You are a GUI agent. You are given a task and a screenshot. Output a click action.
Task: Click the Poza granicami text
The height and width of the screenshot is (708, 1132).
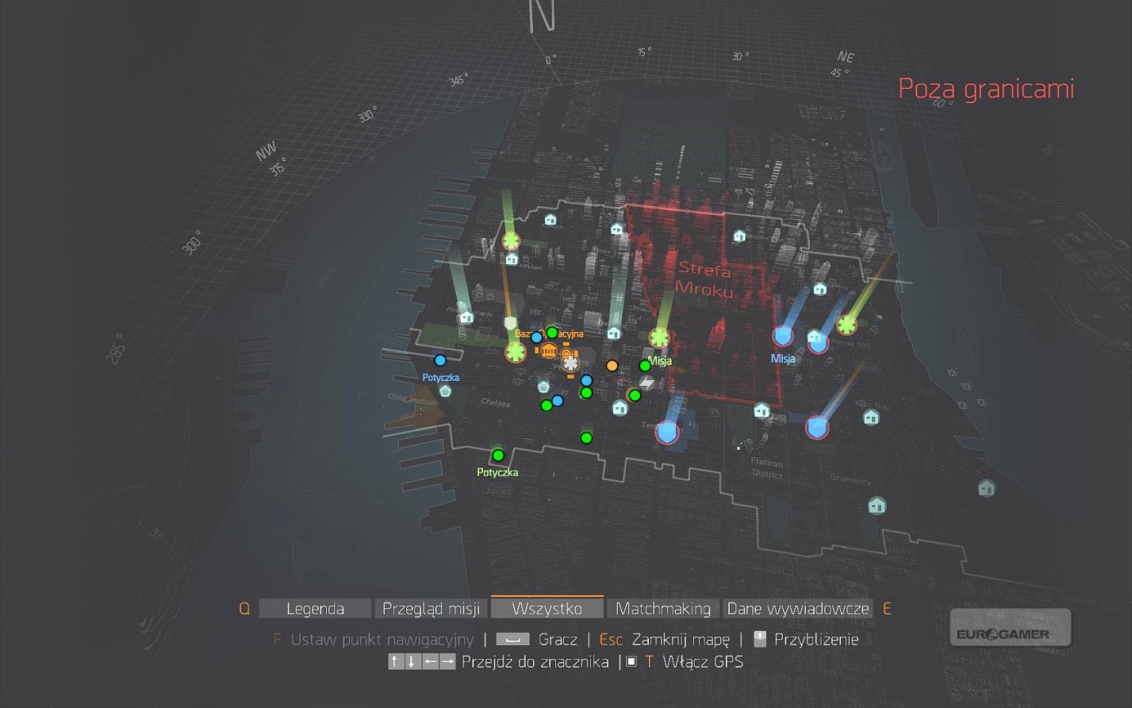click(x=986, y=89)
